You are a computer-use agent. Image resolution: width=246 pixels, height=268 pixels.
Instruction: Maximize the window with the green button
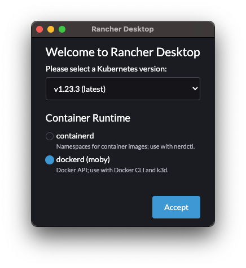tap(62, 29)
